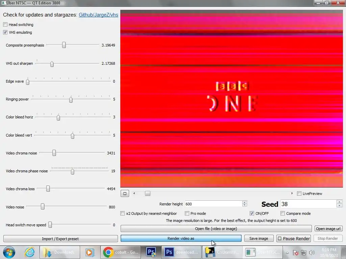
Task: Switch to the Photoshop download taskbar item
Action: click(181, 252)
